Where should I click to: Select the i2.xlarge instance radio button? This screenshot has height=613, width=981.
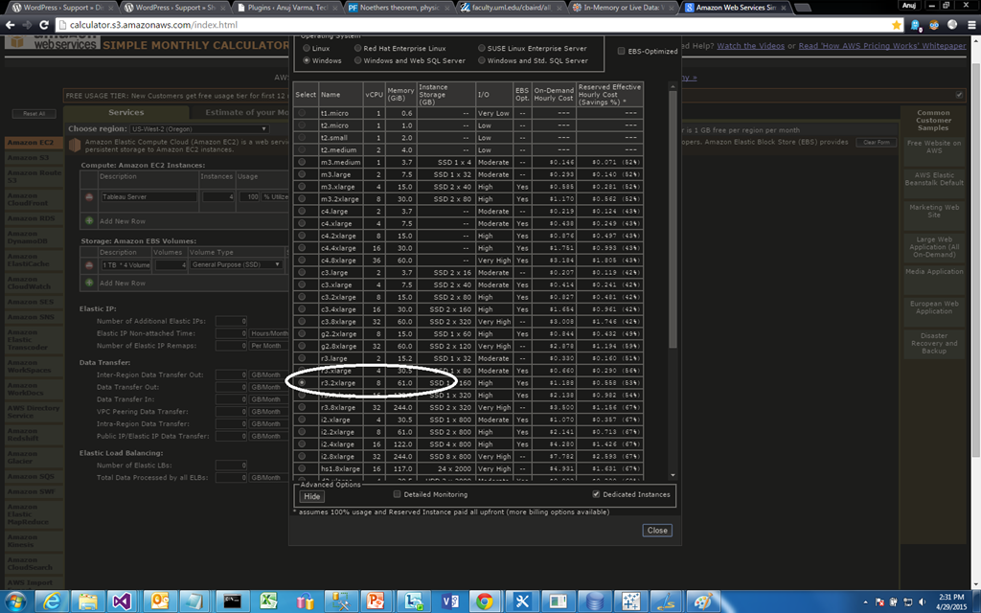[302, 420]
